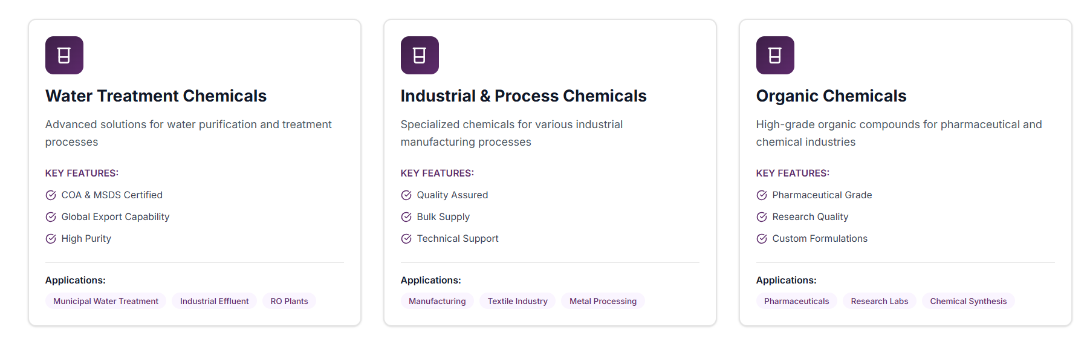The width and height of the screenshot is (1087, 353).
Task: Click the Chemical Synthesis tag
Action: point(968,301)
